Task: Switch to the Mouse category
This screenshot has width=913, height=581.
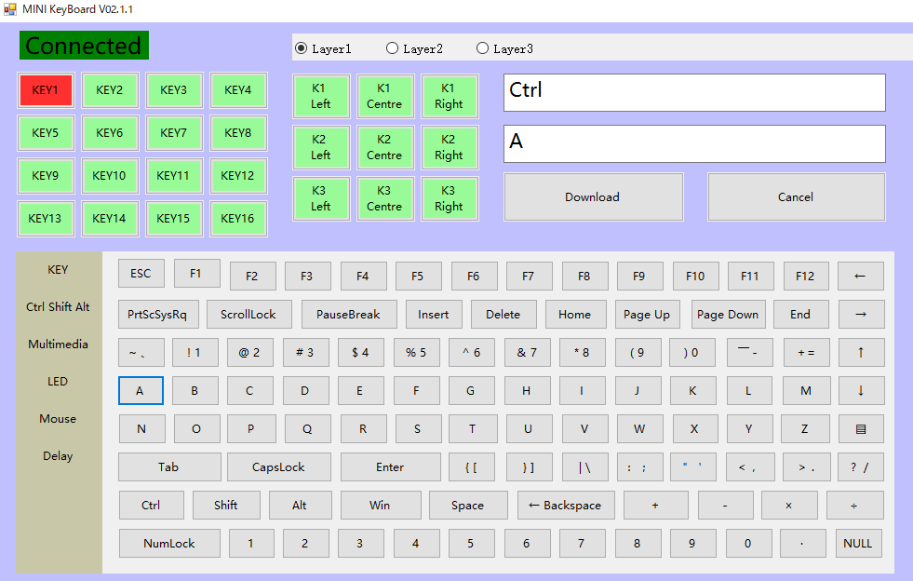Action: click(58, 419)
